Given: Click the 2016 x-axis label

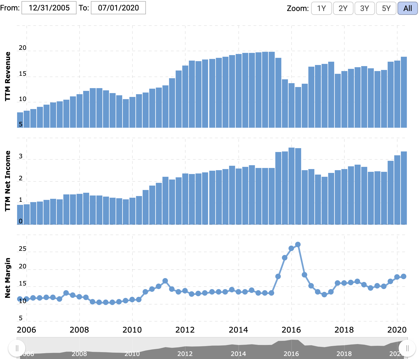Looking at the screenshot, I should coord(291,330).
